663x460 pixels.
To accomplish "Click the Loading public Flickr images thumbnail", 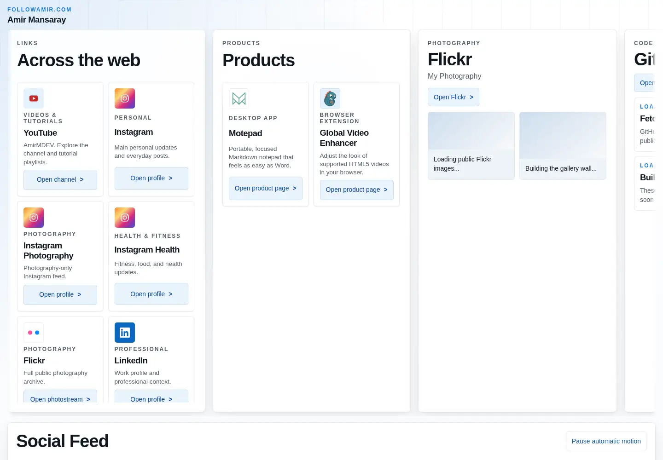I will [x=471, y=146].
